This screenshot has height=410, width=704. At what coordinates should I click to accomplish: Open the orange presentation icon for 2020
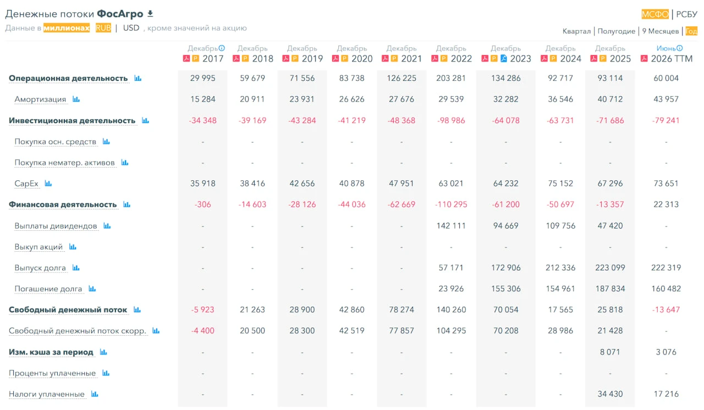345,58
